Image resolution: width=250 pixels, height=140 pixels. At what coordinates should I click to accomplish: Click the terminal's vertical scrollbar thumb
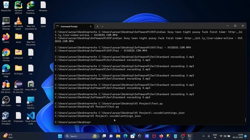coord(245,120)
